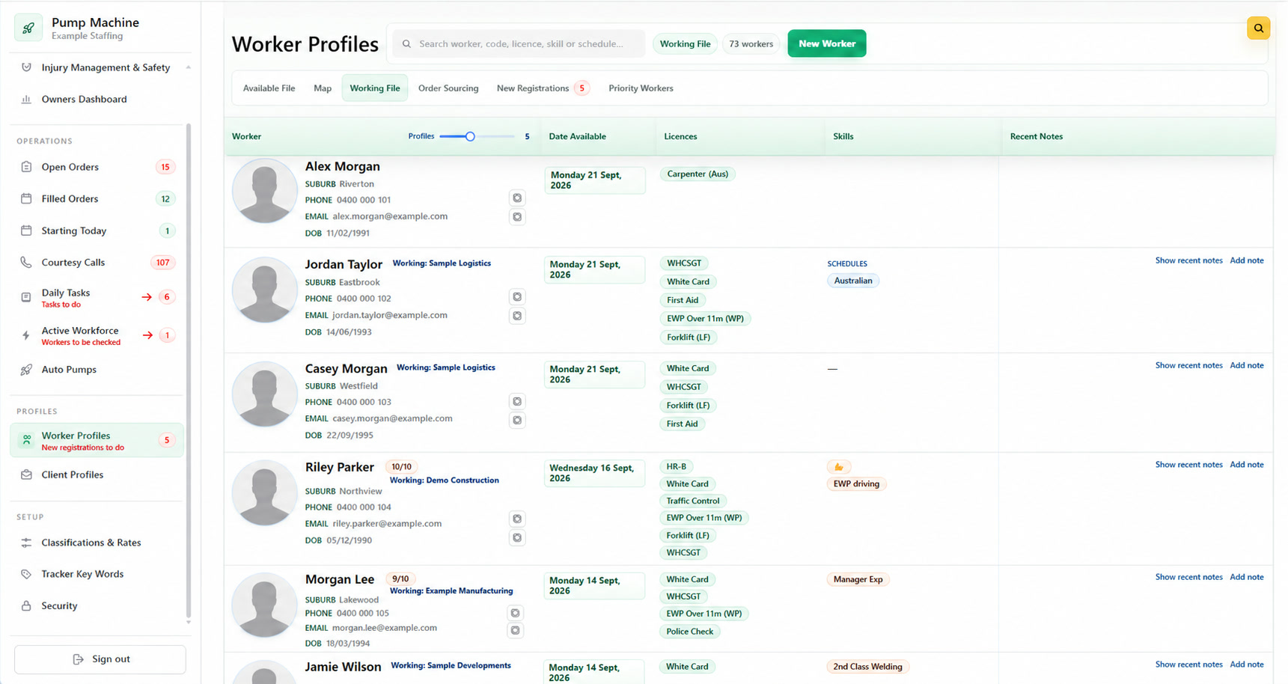Click the checklist icon beside Daily Tasks
The height and width of the screenshot is (684, 1288).
(26, 297)
